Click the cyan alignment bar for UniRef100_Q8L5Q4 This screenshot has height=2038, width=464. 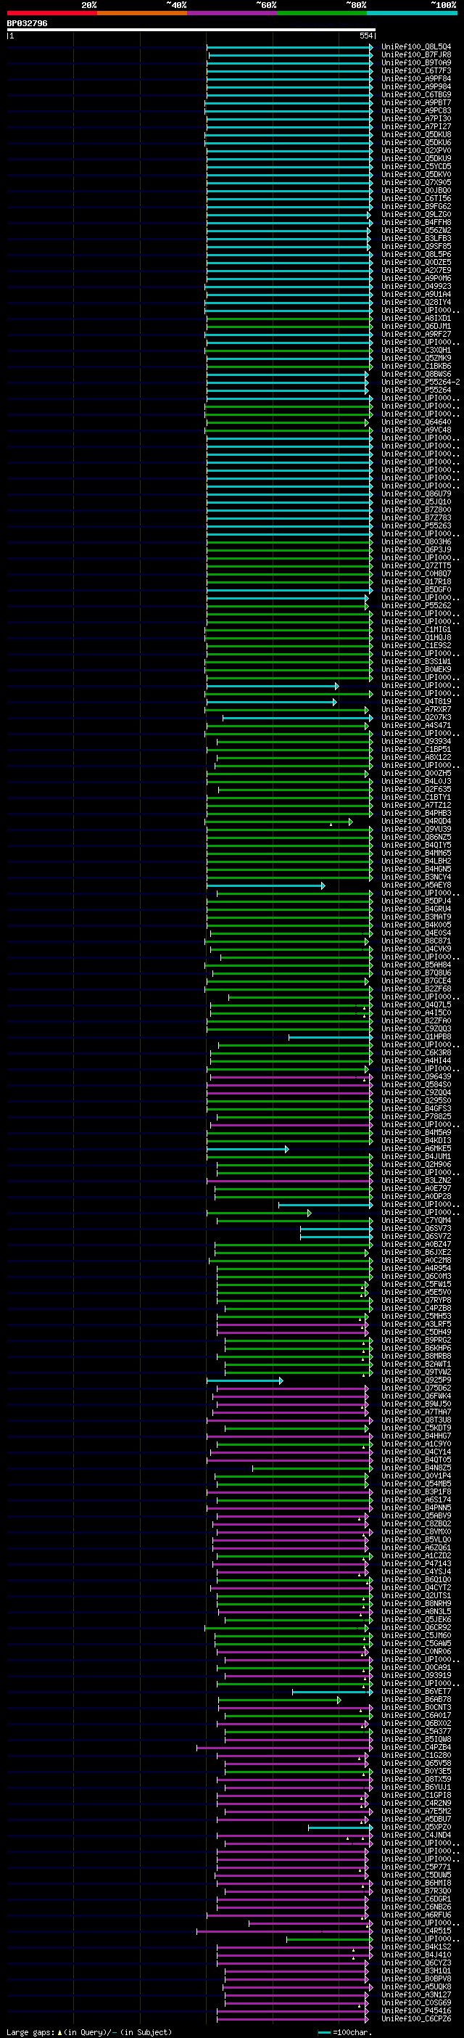(x=289, y=46)
